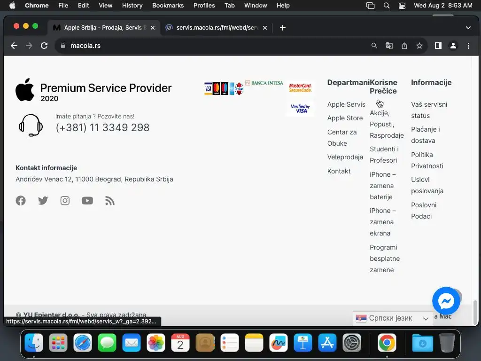Screen dimensions: 481x361
Task: Click the Verified by VISA logo
Action: (300, 109)
